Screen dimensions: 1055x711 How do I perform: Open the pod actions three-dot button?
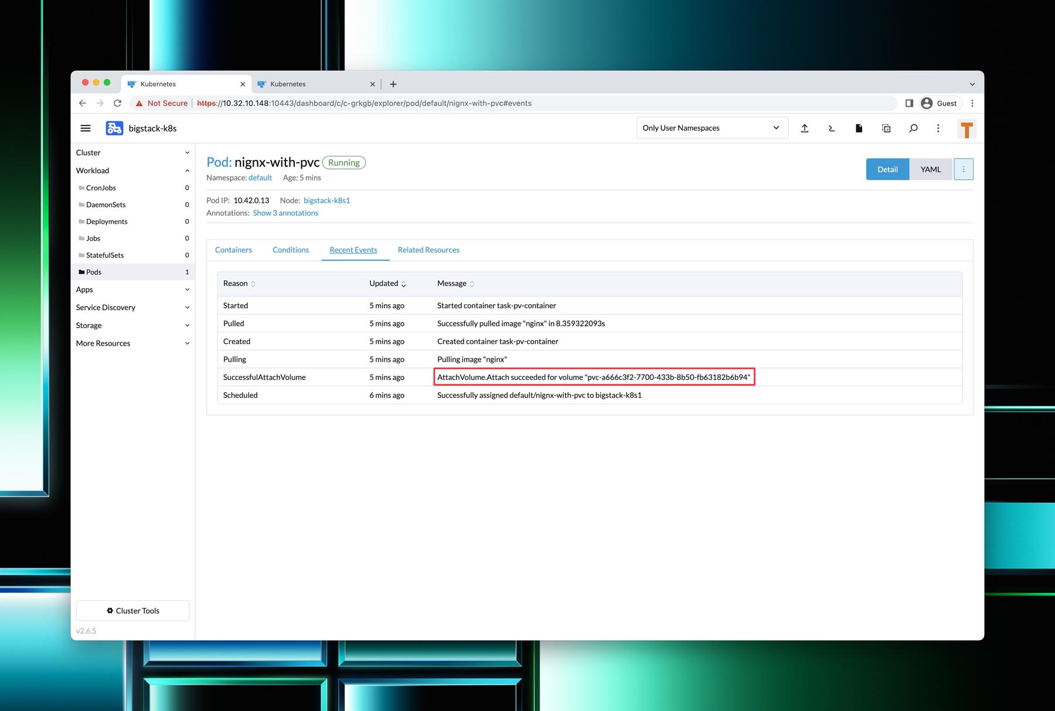[x=964, y=169]
